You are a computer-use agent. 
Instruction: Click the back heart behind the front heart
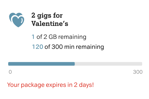click(14, 16)
